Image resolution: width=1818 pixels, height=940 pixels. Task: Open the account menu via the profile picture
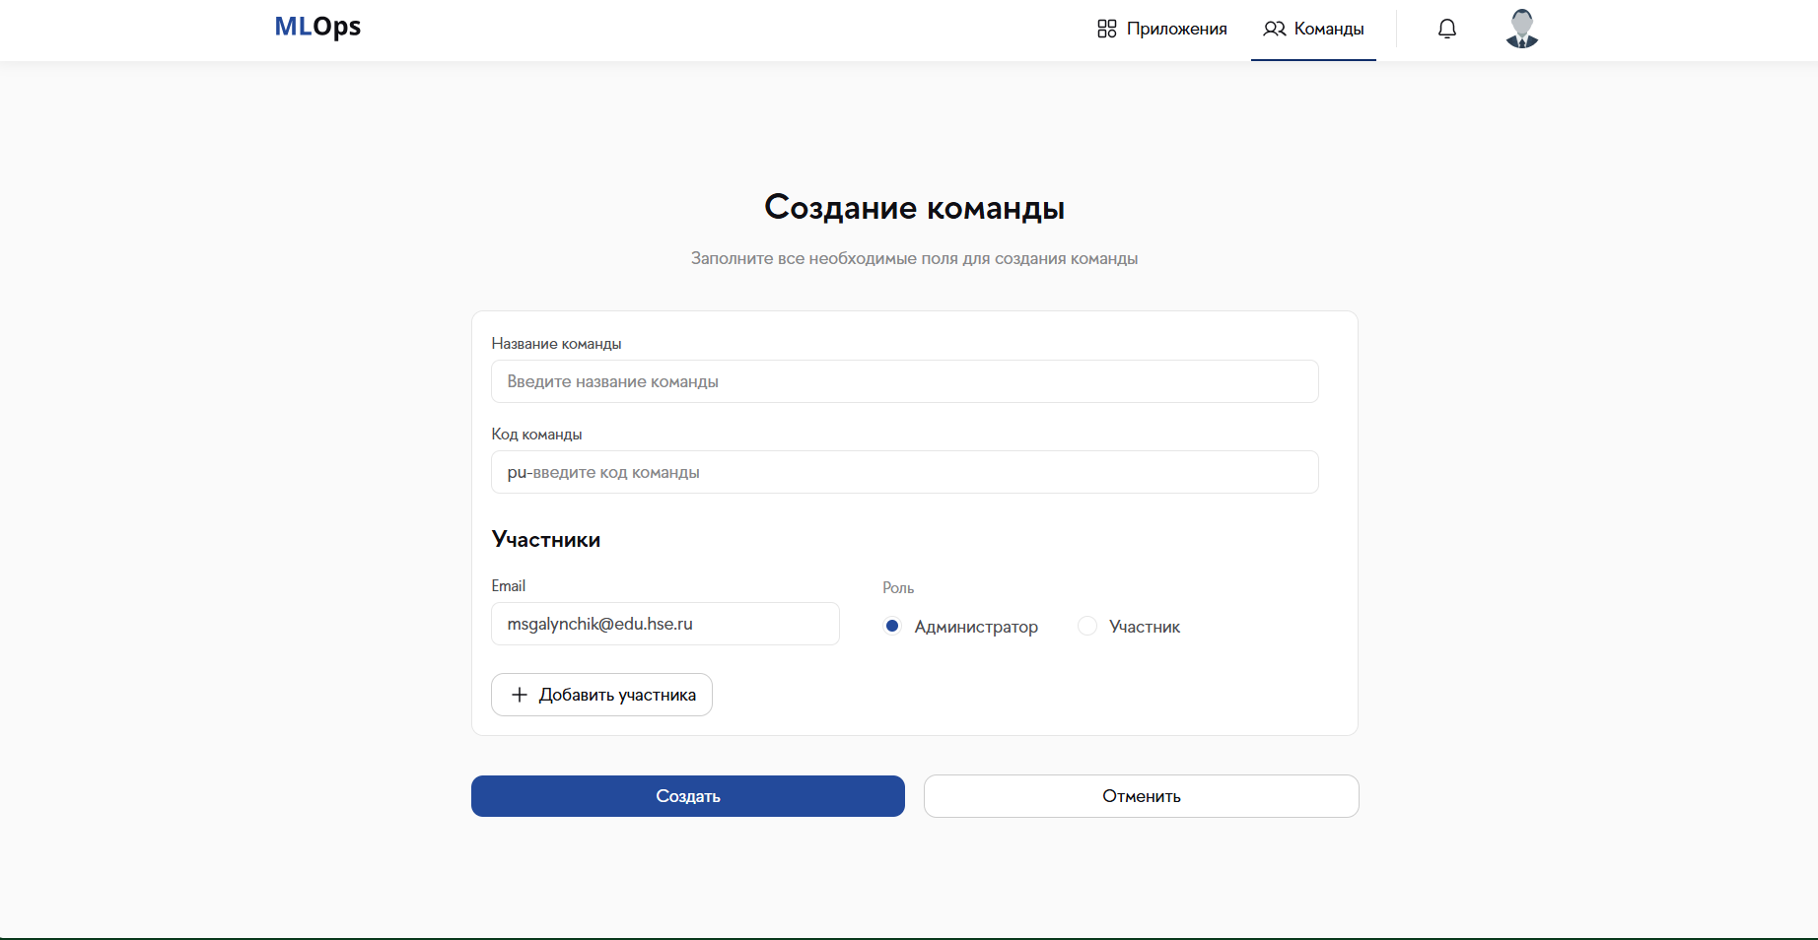pos(1521,29)
